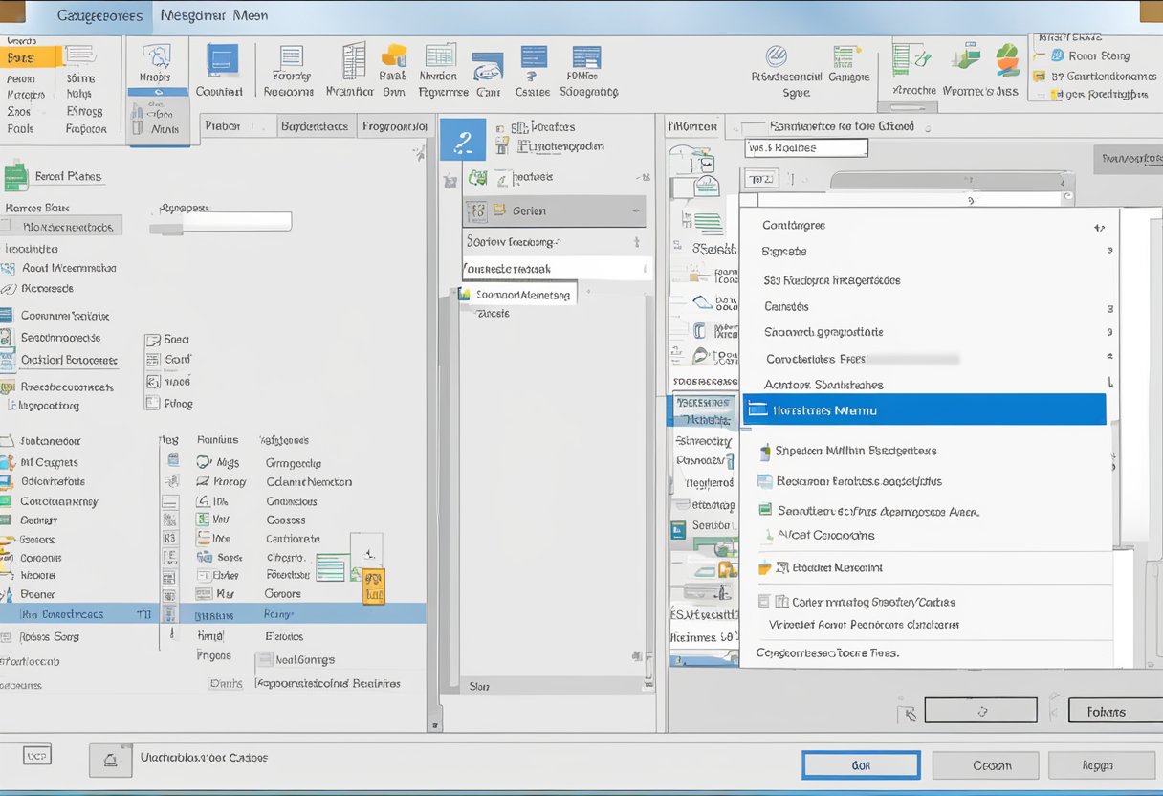Toggle the checkbox at bottom left corner
The width and height of the screenshot is (1163, 796).
coord(35,755)
